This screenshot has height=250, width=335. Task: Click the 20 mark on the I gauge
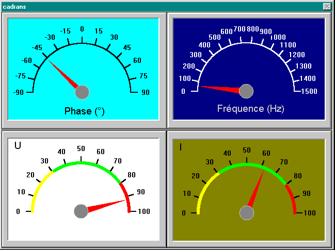point(196,176)
